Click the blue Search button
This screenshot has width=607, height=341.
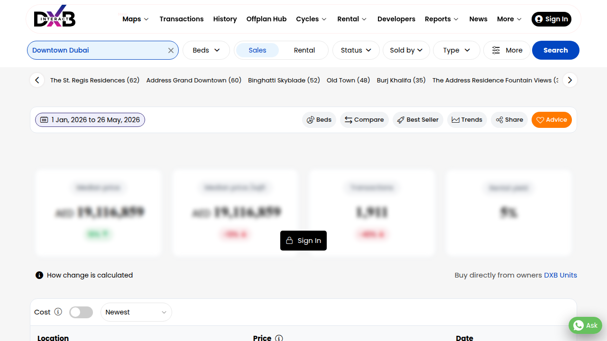pos(556,50)
